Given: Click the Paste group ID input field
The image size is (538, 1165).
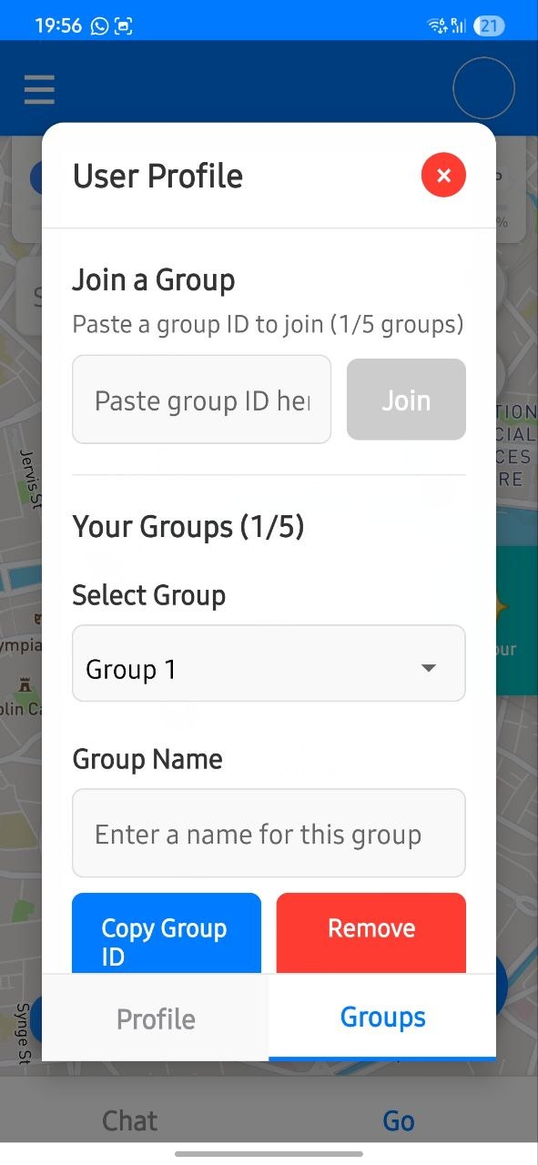Looking at the screenshot, I should [201, 400].
